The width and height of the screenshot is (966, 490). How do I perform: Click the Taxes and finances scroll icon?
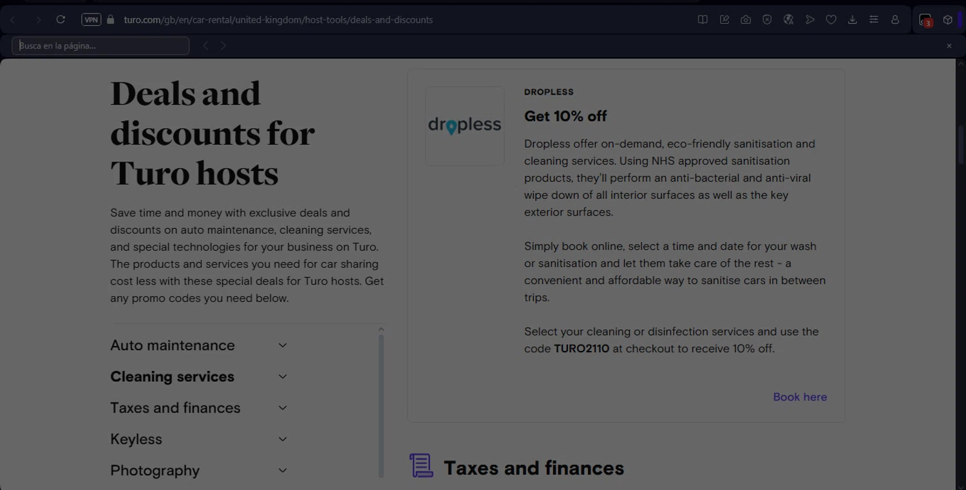point(421,466)
